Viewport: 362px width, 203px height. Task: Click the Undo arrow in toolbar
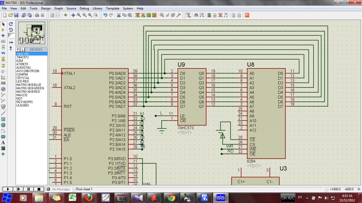[x=105, y=15]
